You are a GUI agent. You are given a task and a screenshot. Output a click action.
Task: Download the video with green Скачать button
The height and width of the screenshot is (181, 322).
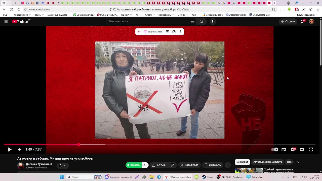tap(133, 165)
